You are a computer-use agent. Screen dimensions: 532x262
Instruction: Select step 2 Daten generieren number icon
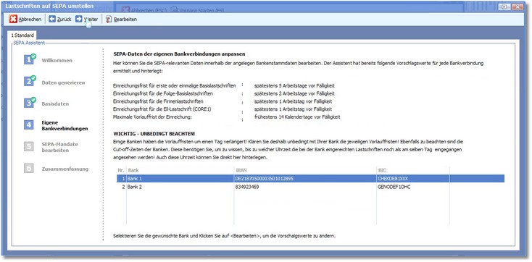(29, 81)
